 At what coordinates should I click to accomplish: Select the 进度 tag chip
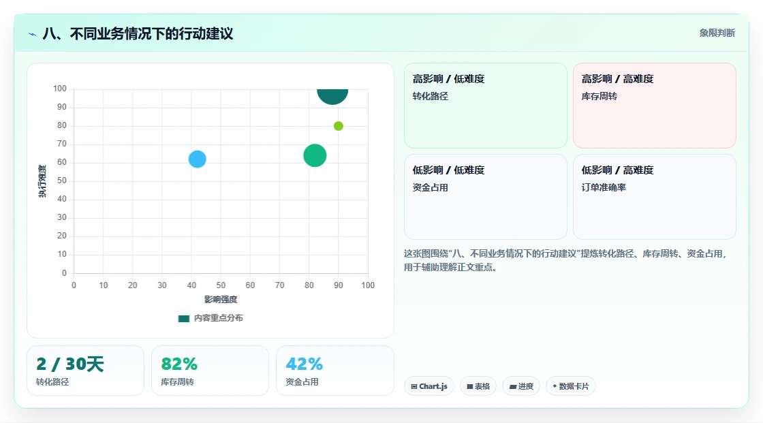521,386
